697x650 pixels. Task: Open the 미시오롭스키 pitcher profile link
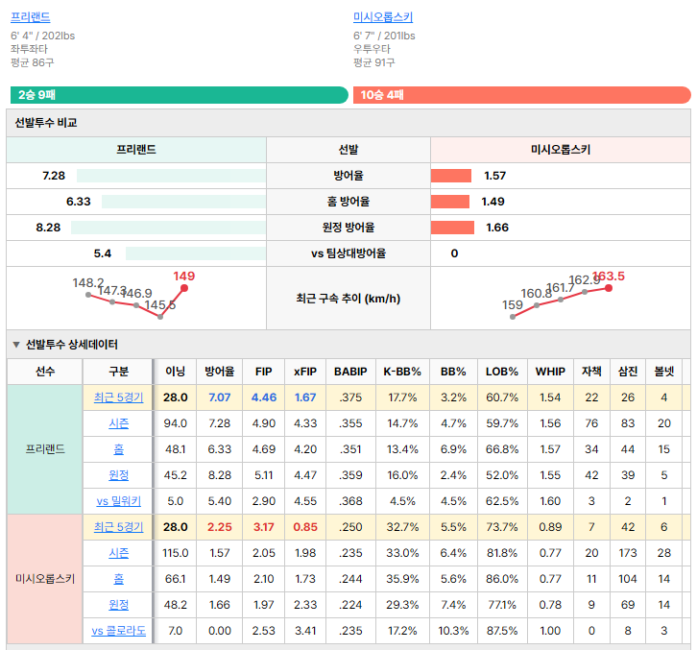[x=383, y=17]
